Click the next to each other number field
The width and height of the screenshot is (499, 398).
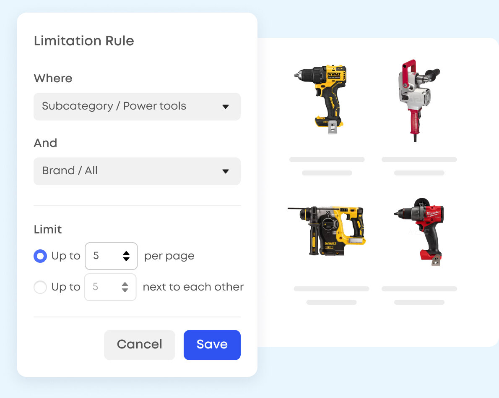[110, 287]
